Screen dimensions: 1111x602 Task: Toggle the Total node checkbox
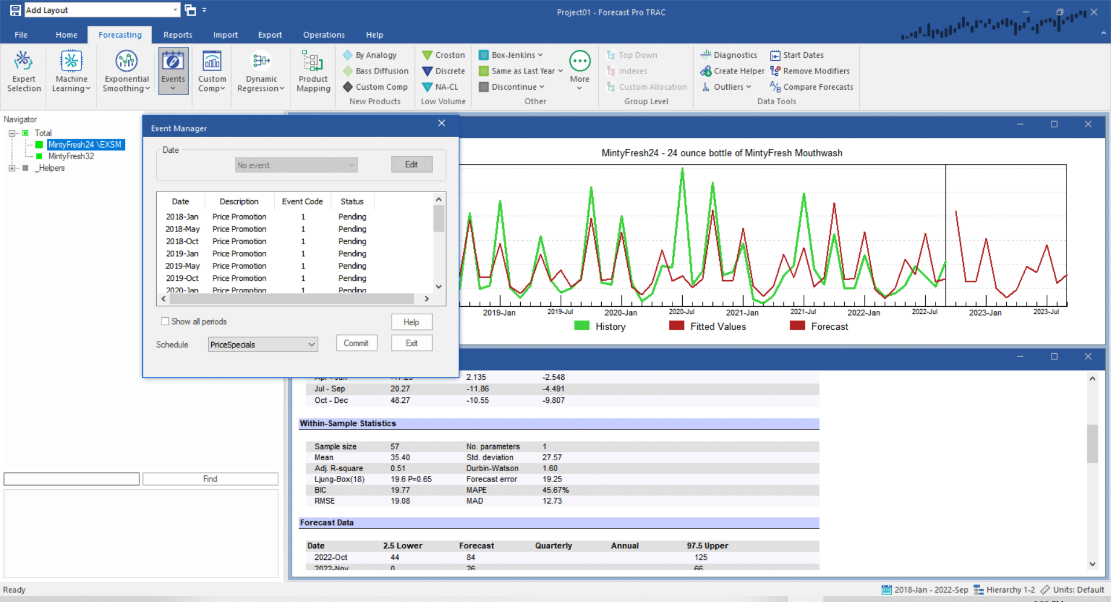[25, 133]
